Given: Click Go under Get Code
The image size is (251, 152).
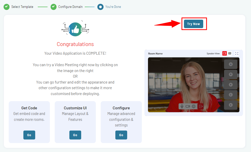Looking at the screenshot, I should point(29,135).
